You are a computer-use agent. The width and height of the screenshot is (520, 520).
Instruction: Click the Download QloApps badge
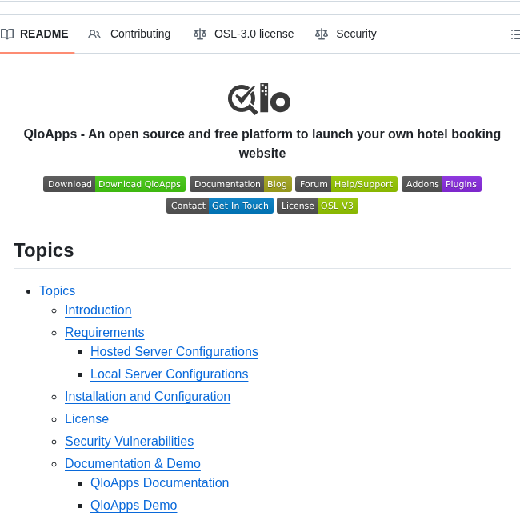[x=114, y=184]
